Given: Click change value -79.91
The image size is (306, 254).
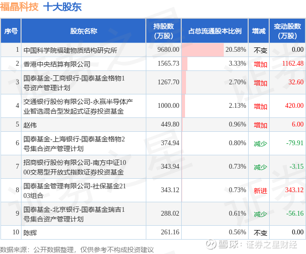Looking at the screenshot, I should pyautogui.click(x=295, y=143).
